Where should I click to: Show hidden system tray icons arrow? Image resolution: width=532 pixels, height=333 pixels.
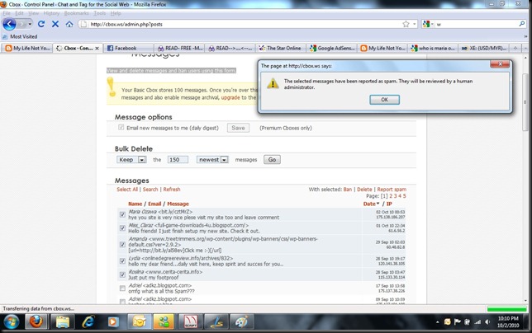(x=438, y=322)
